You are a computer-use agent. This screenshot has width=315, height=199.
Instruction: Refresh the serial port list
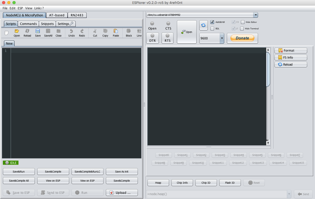pos(204,25)
